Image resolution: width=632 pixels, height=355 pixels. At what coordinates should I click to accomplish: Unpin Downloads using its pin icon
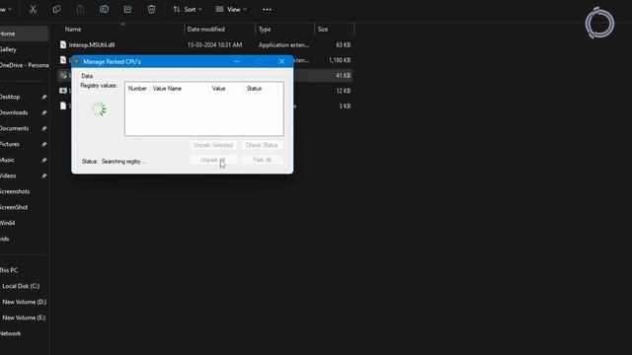[x=43, y=112]
